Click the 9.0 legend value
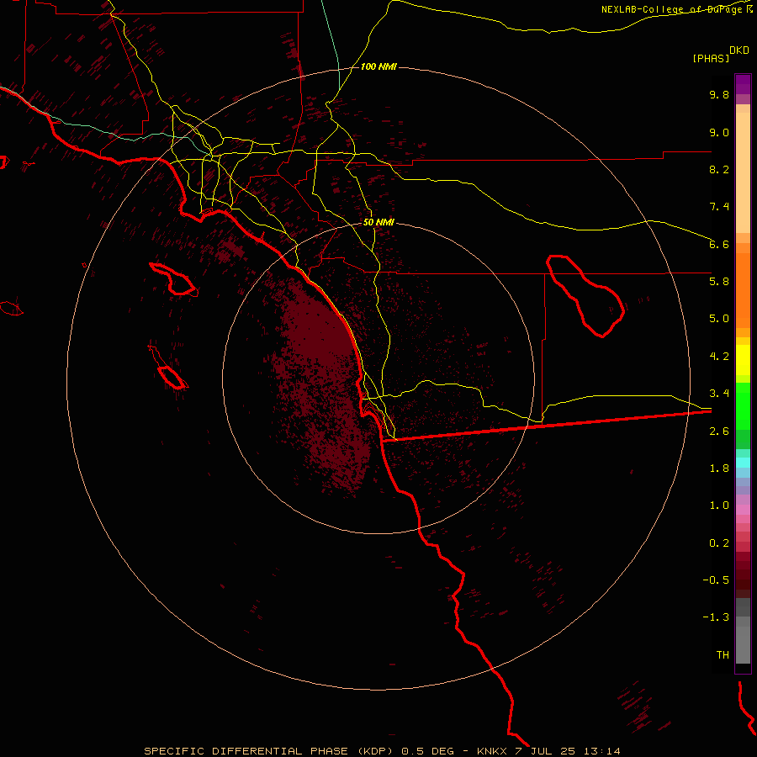757x757 pixels. (719, 132)
